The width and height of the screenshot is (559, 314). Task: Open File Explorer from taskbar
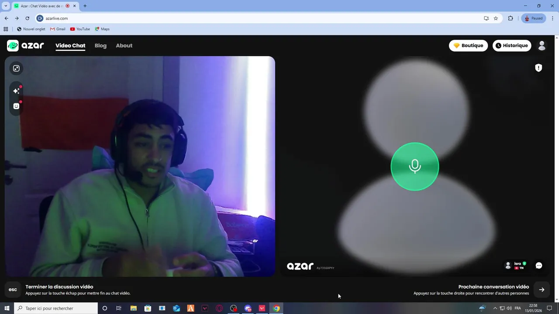[133, 308]
